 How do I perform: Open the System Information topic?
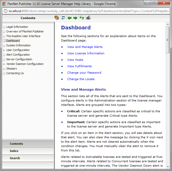tap(18, 45)
